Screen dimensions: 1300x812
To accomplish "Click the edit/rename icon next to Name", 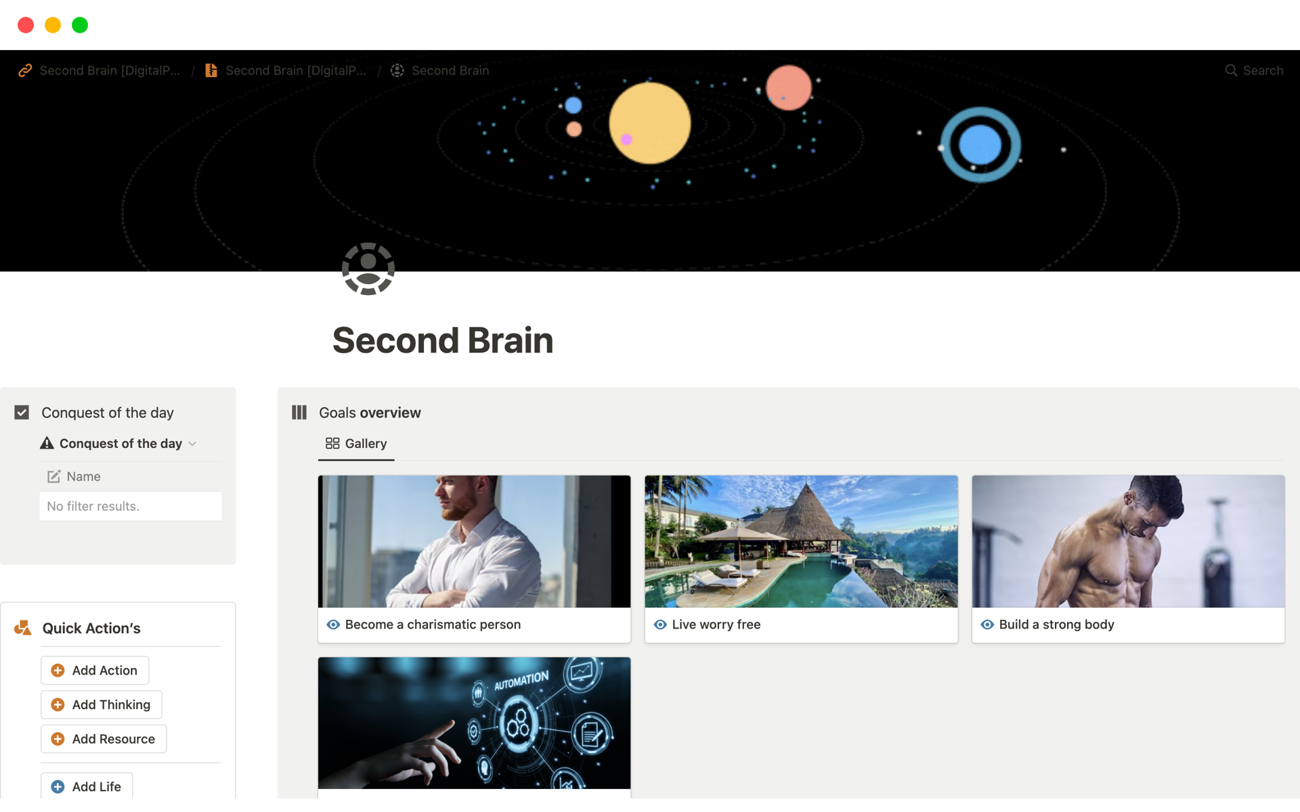I will [x=53, y=475].
